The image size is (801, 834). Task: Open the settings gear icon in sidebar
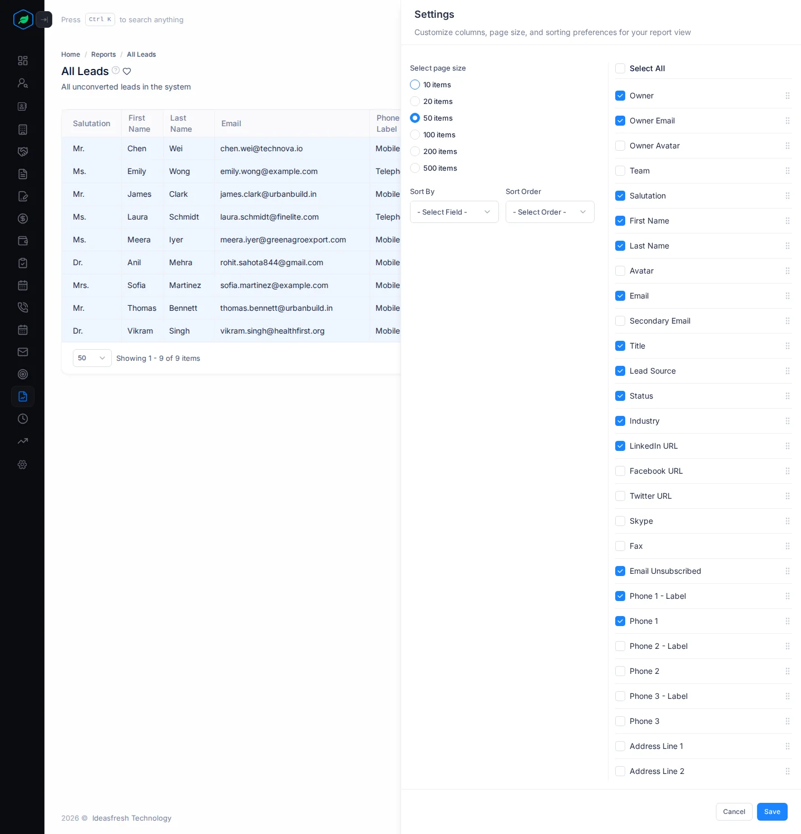23,464
